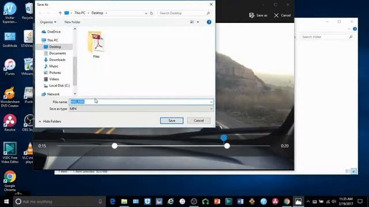Open the address bar history dropdown
Viewport: 369px width, 207px height.
146,13
